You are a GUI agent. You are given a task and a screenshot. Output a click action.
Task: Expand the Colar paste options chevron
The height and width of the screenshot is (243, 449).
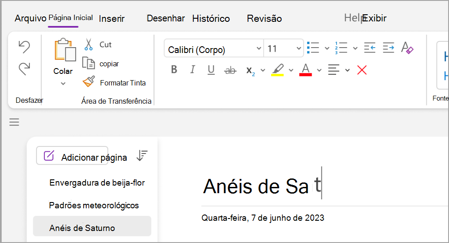click(x=63, y=84)
